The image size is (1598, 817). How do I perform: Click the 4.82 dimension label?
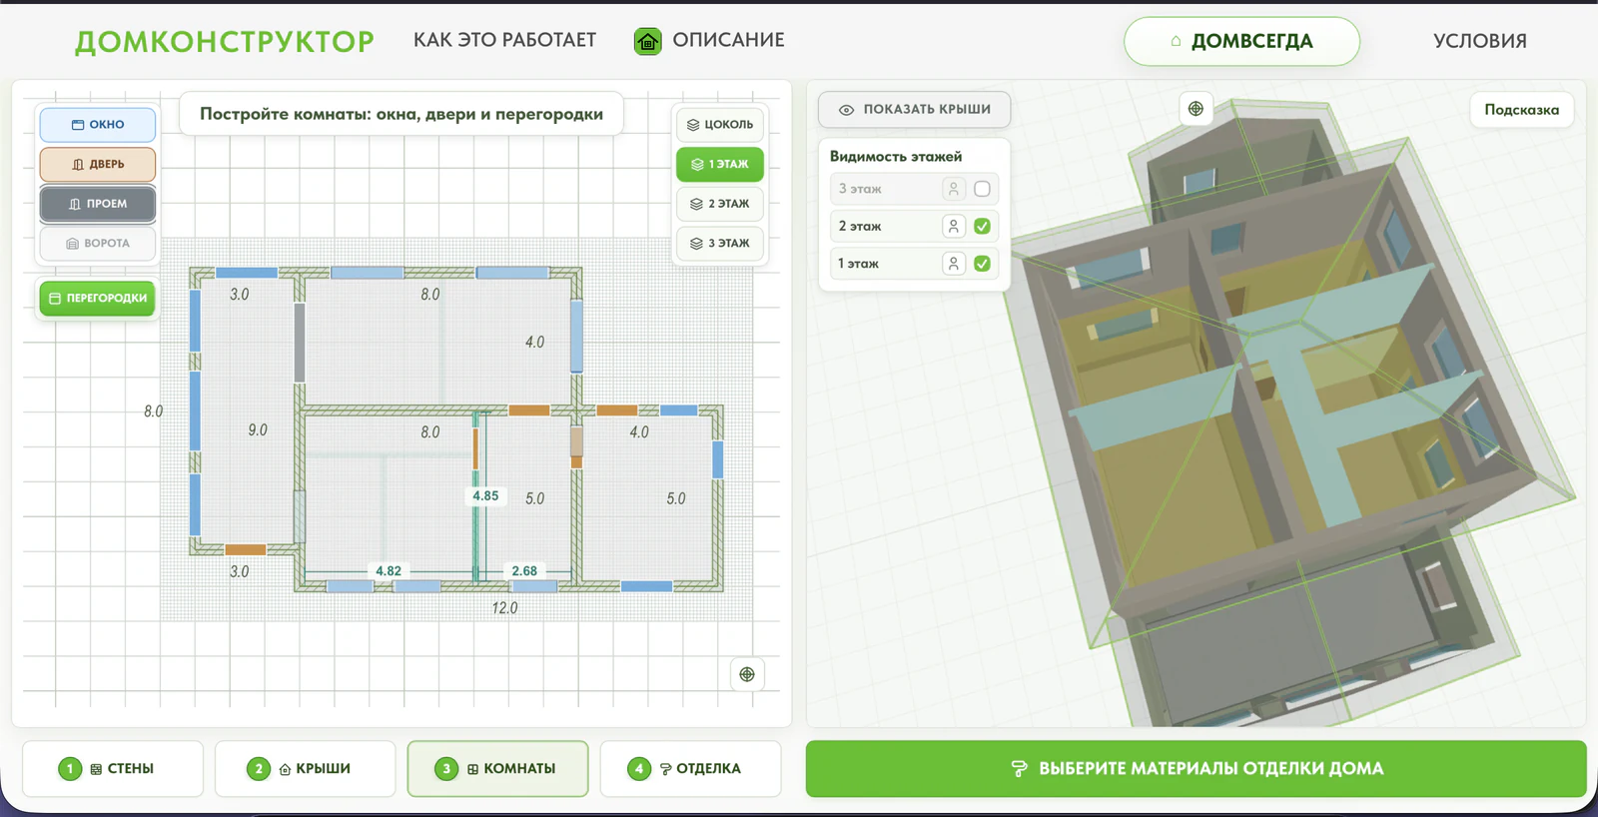[389, 571]
